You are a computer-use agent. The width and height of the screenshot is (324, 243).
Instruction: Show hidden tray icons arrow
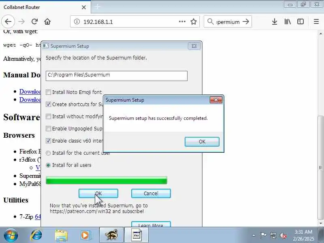pos(254,235)
